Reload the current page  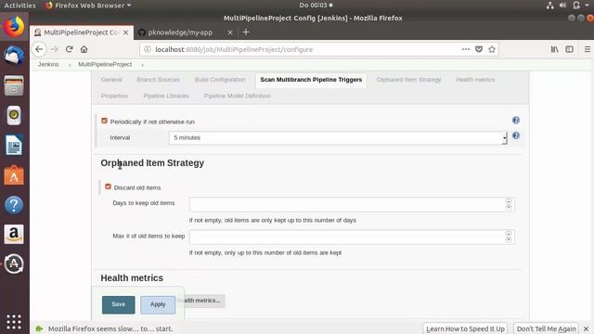coord(69,49)
